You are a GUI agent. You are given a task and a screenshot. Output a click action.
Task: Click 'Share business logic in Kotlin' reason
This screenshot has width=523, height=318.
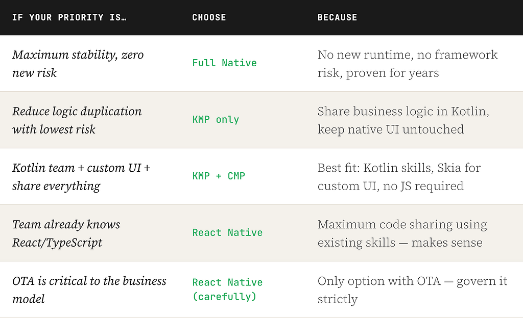(403, 111)
